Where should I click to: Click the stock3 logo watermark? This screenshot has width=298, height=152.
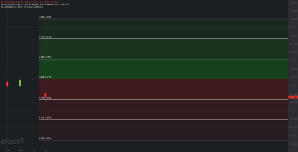pos(12,141)
